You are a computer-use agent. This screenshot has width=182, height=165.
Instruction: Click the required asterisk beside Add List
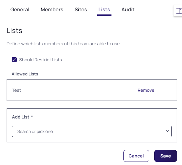[x=32, y=116]
